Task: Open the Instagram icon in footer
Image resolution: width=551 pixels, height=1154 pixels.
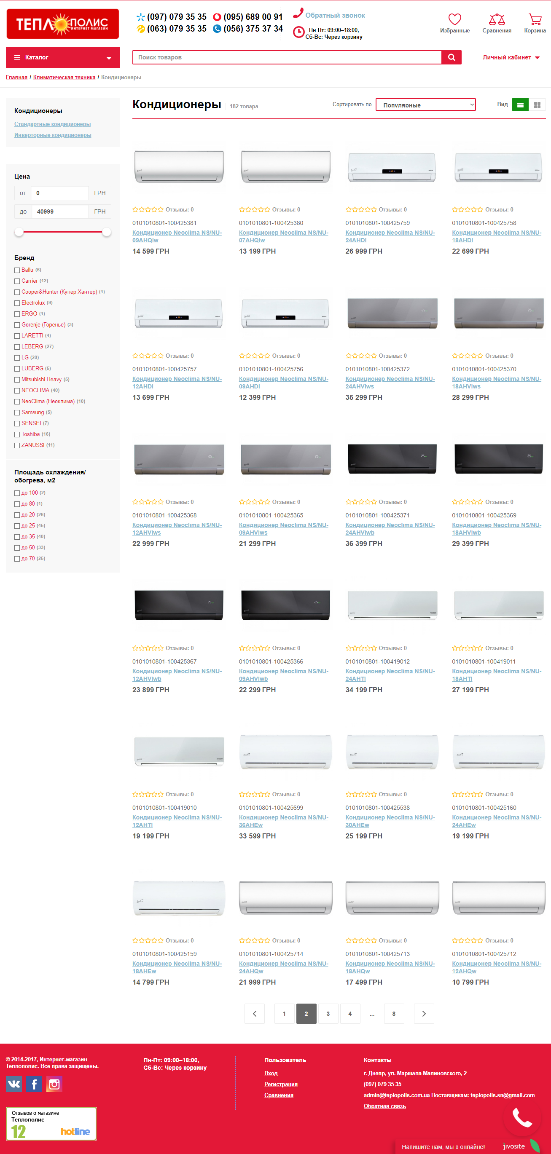Action: pos(54,1084)
